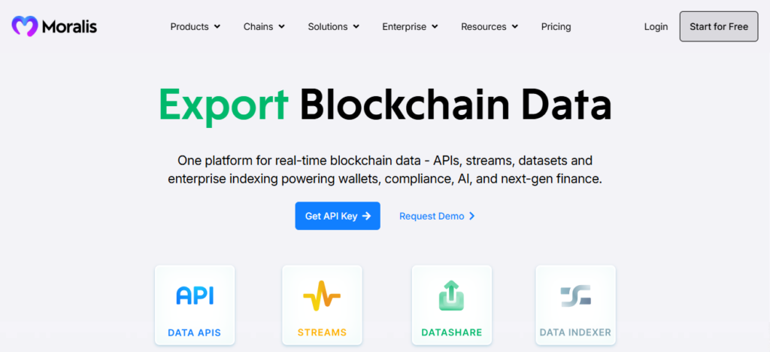Click the Login link
The image size is (770, 352).
click(x=656, y=26)
